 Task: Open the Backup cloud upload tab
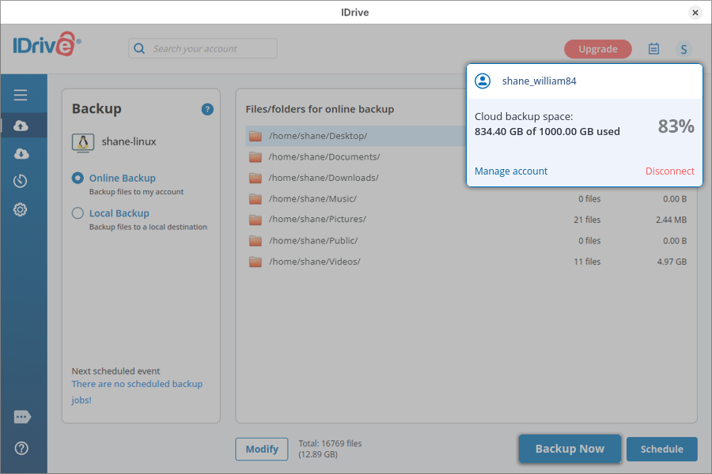tap(21, 126)
